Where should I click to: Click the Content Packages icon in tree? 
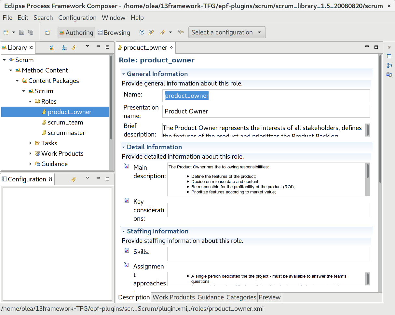[24, 81]
